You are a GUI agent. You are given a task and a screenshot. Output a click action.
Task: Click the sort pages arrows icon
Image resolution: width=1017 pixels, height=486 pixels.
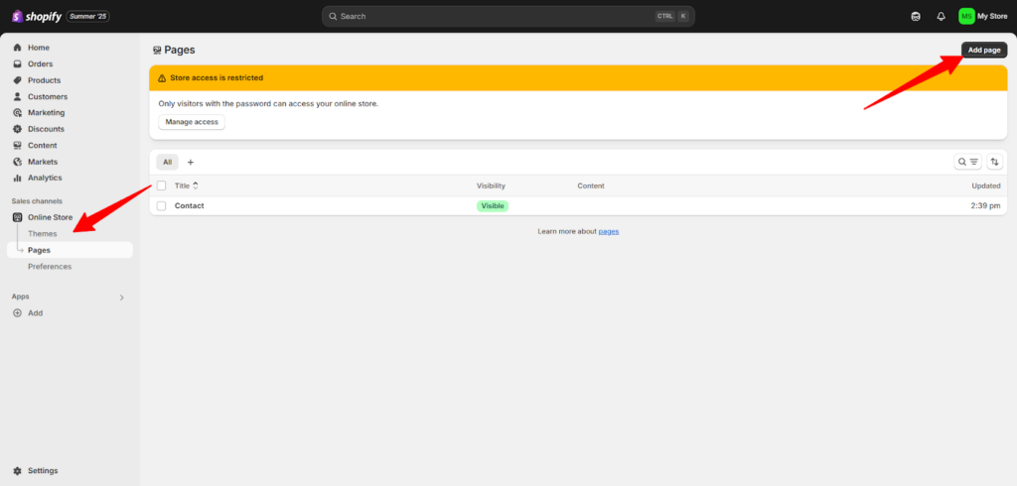[994, 162]
